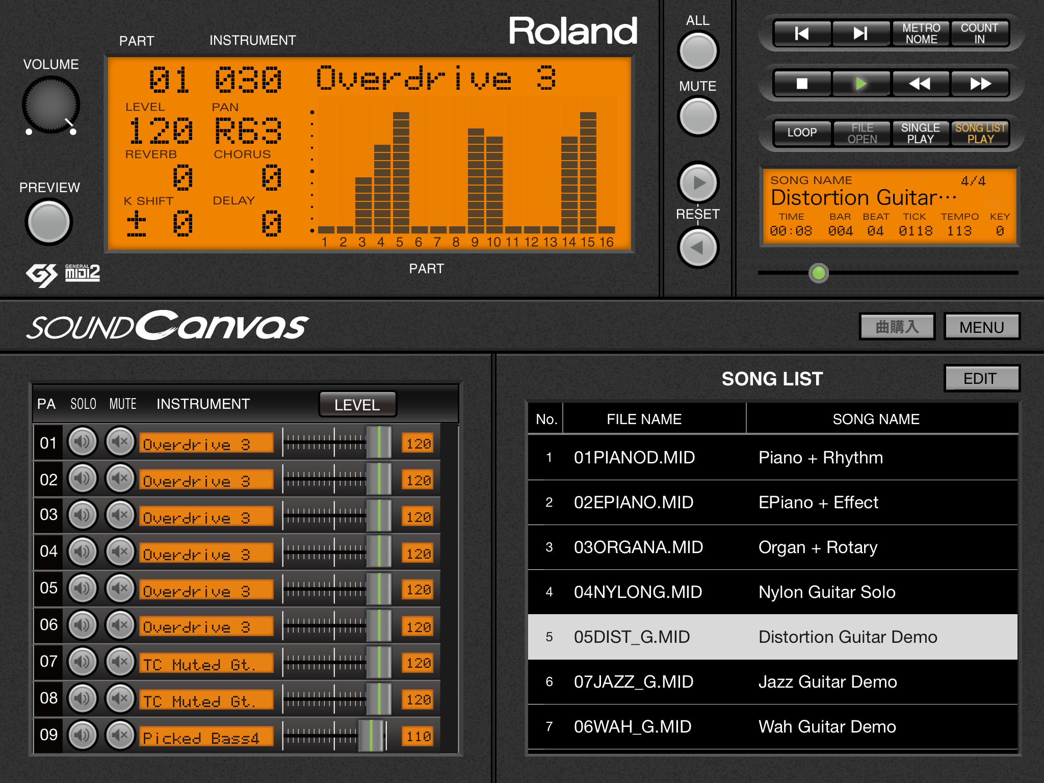Screen dimensions: 1044x783
Task: Open the LEVEL parameter selector
Action: tap(357, 405)
